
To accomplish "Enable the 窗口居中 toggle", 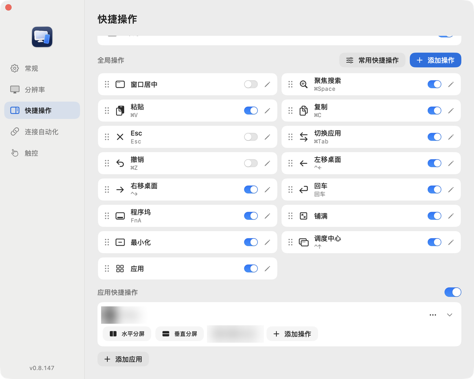I will pyautogui.click(x=251, y=84).
